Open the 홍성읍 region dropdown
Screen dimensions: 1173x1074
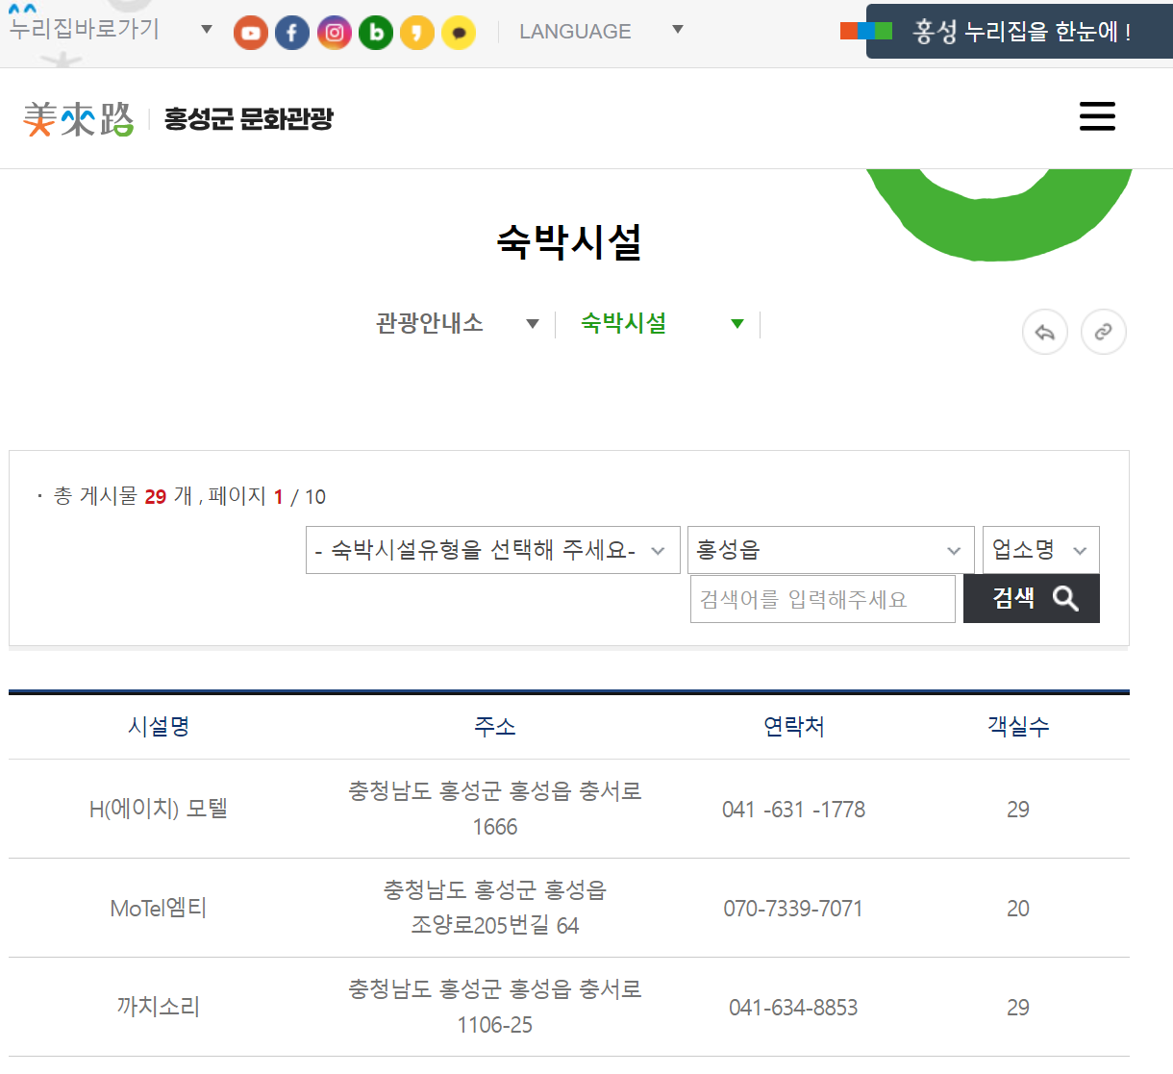[831, 549]
